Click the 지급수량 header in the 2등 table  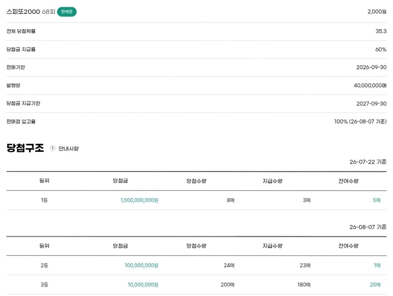pyautogui.click(x=272, y=246)
